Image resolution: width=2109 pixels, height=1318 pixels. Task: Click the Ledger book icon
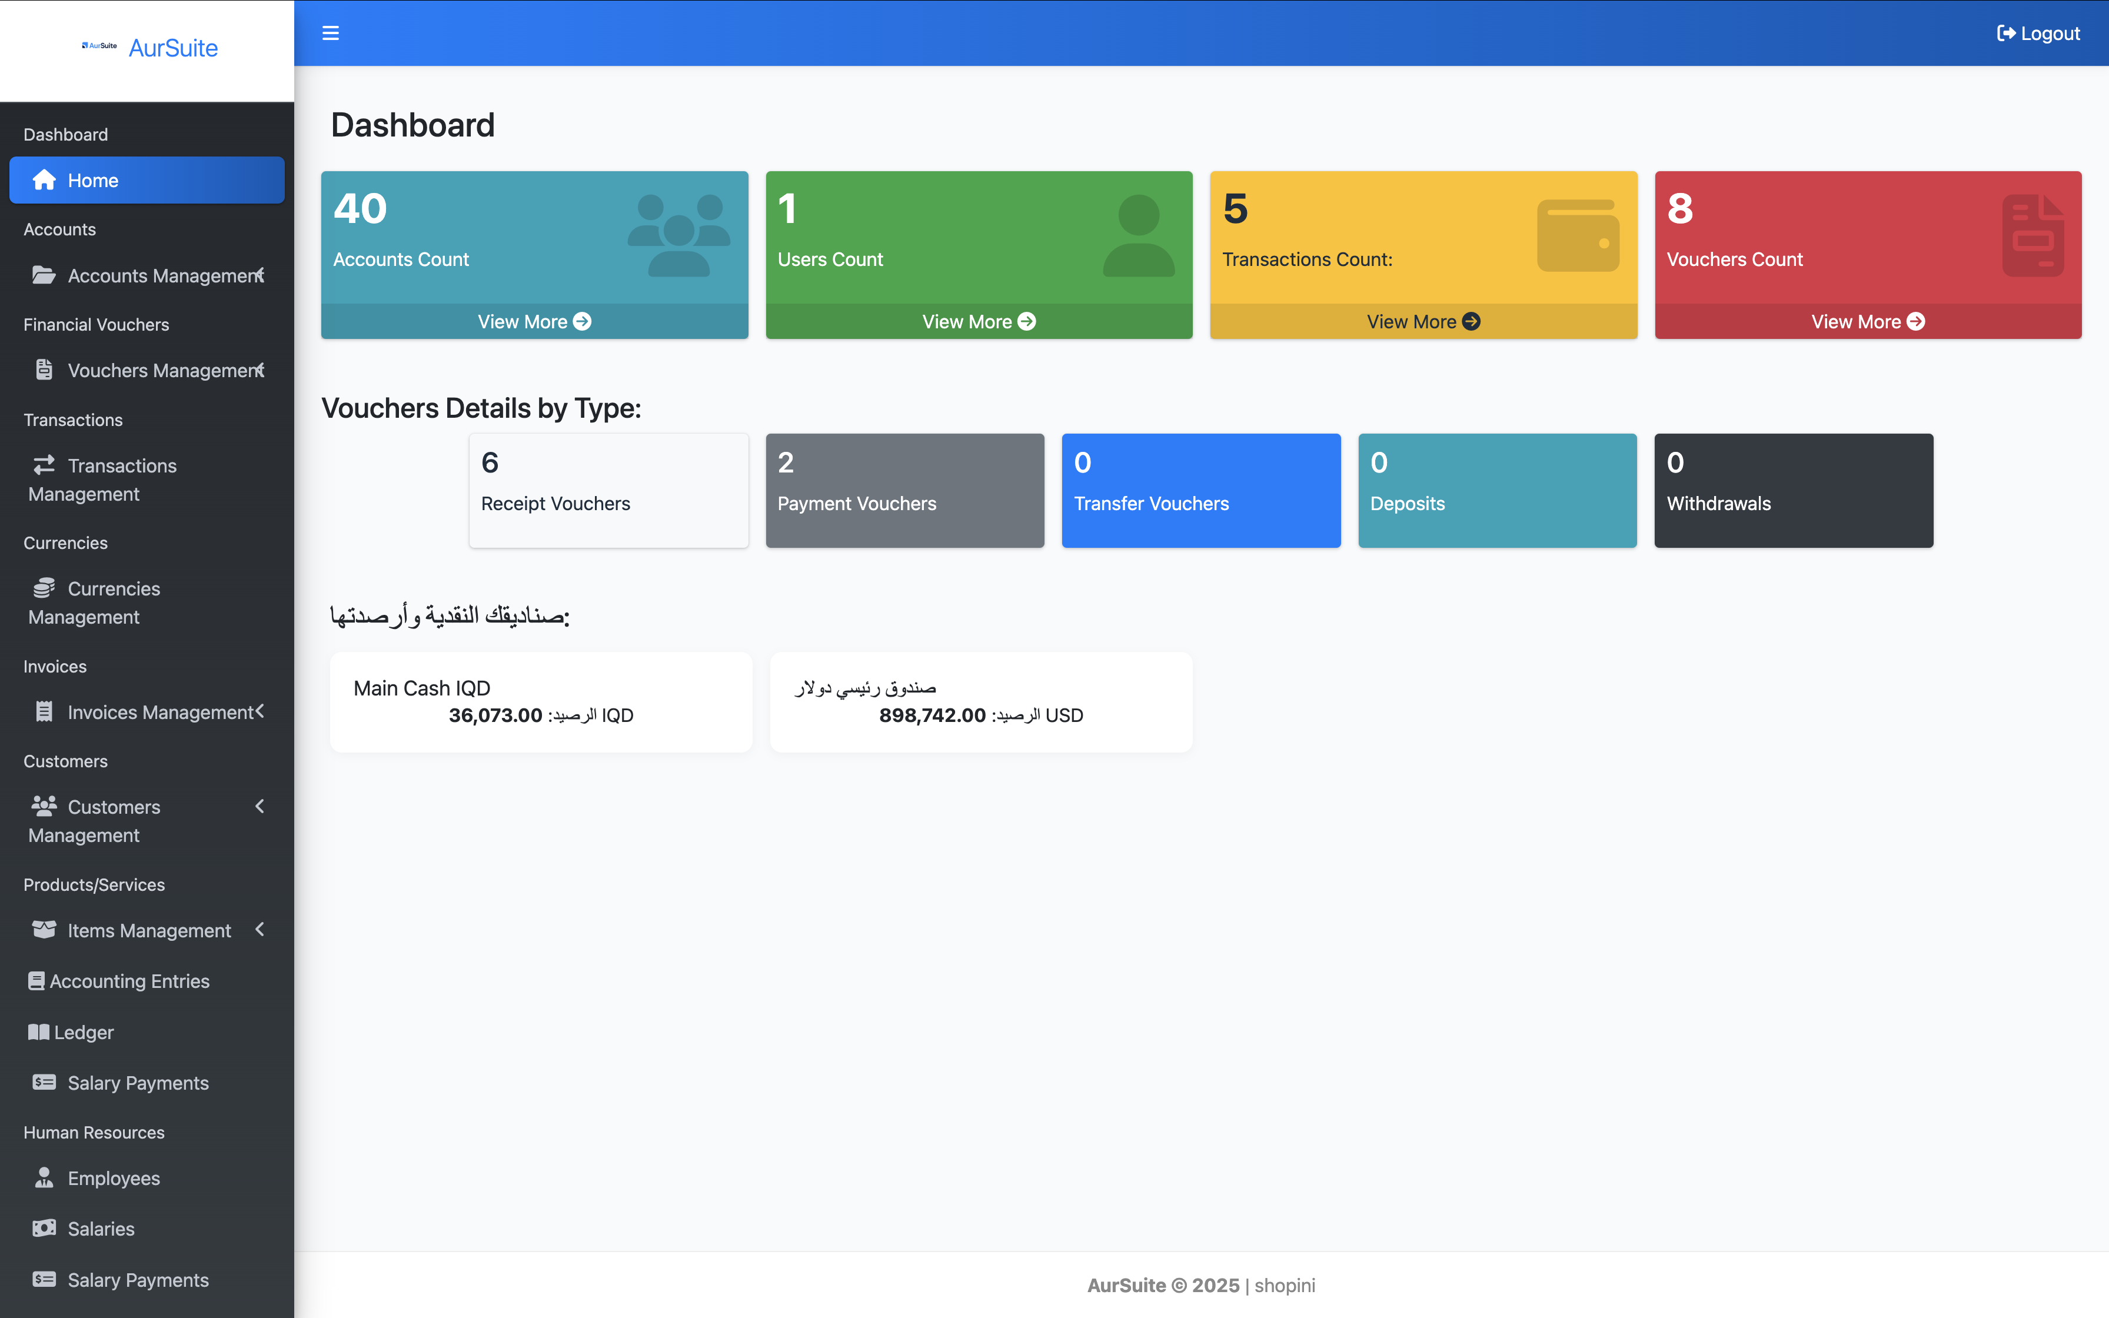[38, 1032]
